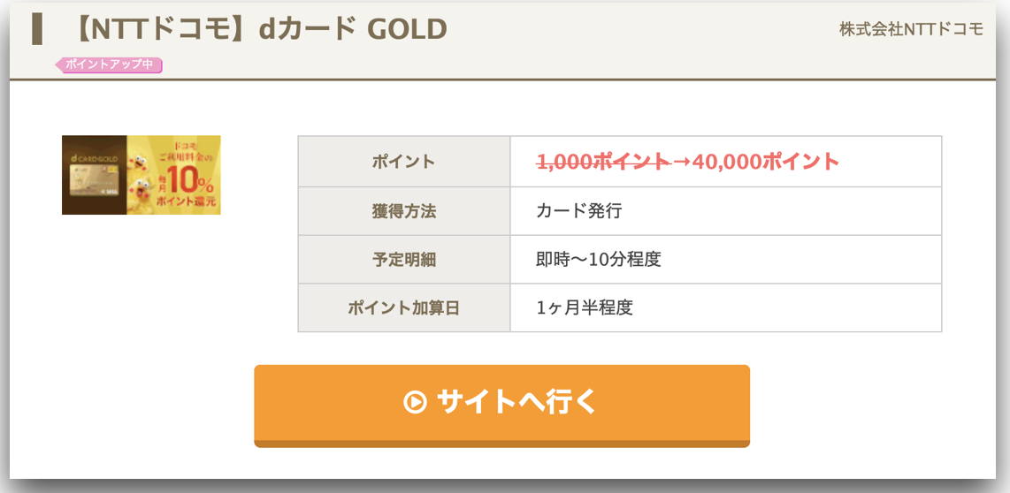Select the ポイント加算日 header cell
The image size is (1010, 493).
click(x=404, y=307)
